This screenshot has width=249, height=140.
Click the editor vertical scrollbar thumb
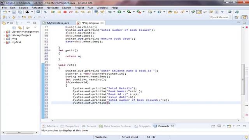243,79
